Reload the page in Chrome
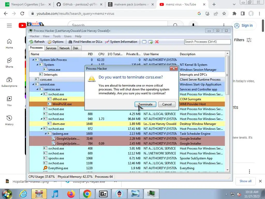Viewport: 265px width, 199px height. coord(22,13)
